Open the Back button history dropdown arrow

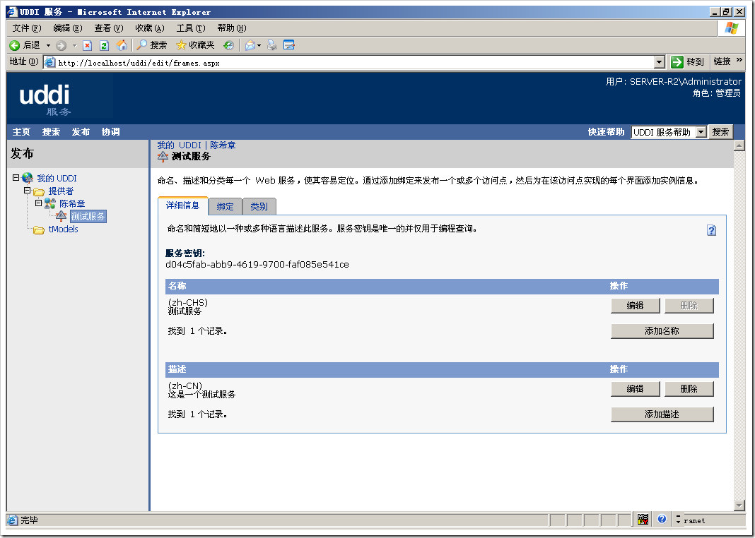48,46
